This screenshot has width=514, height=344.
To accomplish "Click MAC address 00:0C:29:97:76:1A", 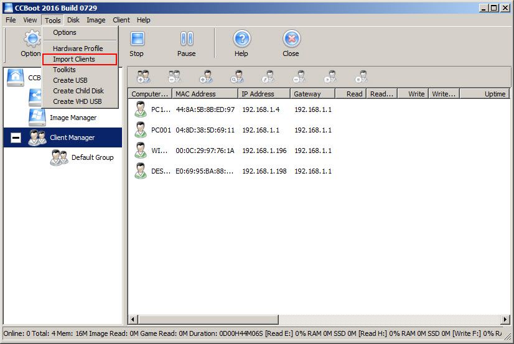I will pos(205,151).
